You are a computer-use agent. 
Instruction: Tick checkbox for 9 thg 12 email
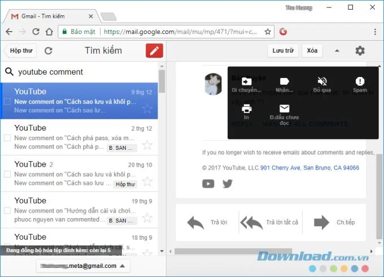(7, 102)
